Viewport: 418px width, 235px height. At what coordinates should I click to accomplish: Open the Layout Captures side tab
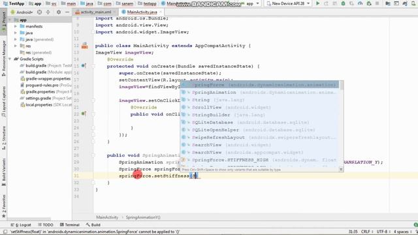(3, 102)
